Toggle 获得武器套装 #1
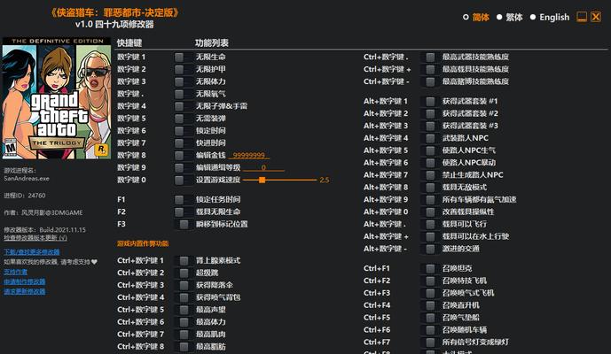 [x=430, y=101]
